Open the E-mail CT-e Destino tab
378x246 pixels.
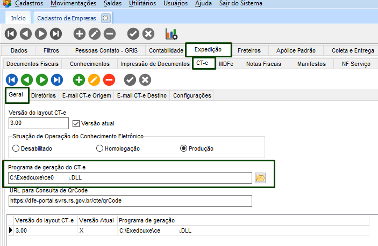tap(142, 95)
